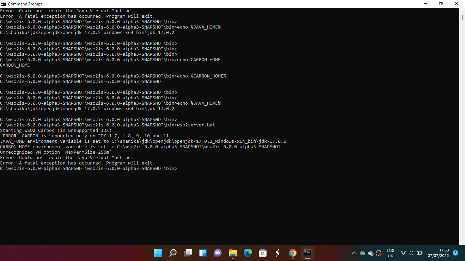Open the cloud sync tray icon

(371, 253)
